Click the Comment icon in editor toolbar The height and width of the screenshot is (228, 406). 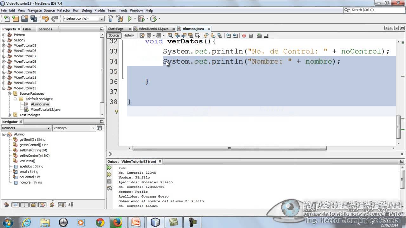click(x=259, y=35)
